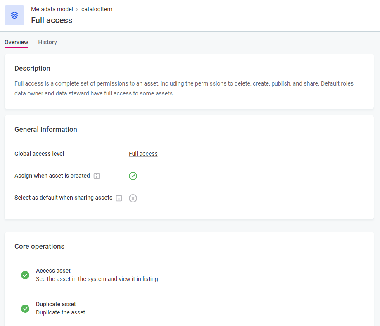Screen dimensions: 380x326
Task: Select the Duplicate asset operation title
Action: [x=56, y=304]
